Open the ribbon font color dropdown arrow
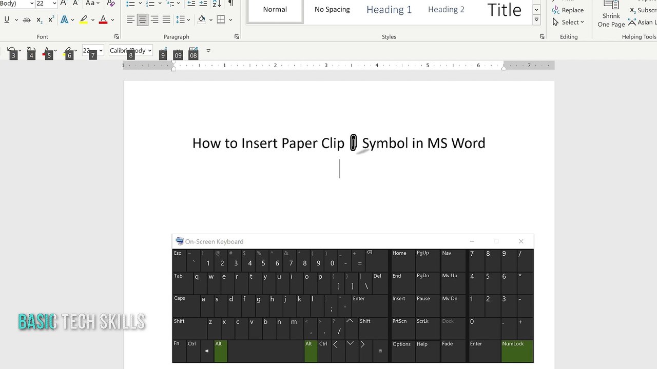Screen dimensions: 657x369 (x=112, y=19)
